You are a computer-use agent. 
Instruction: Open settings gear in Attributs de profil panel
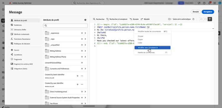(x=85, y=20)
